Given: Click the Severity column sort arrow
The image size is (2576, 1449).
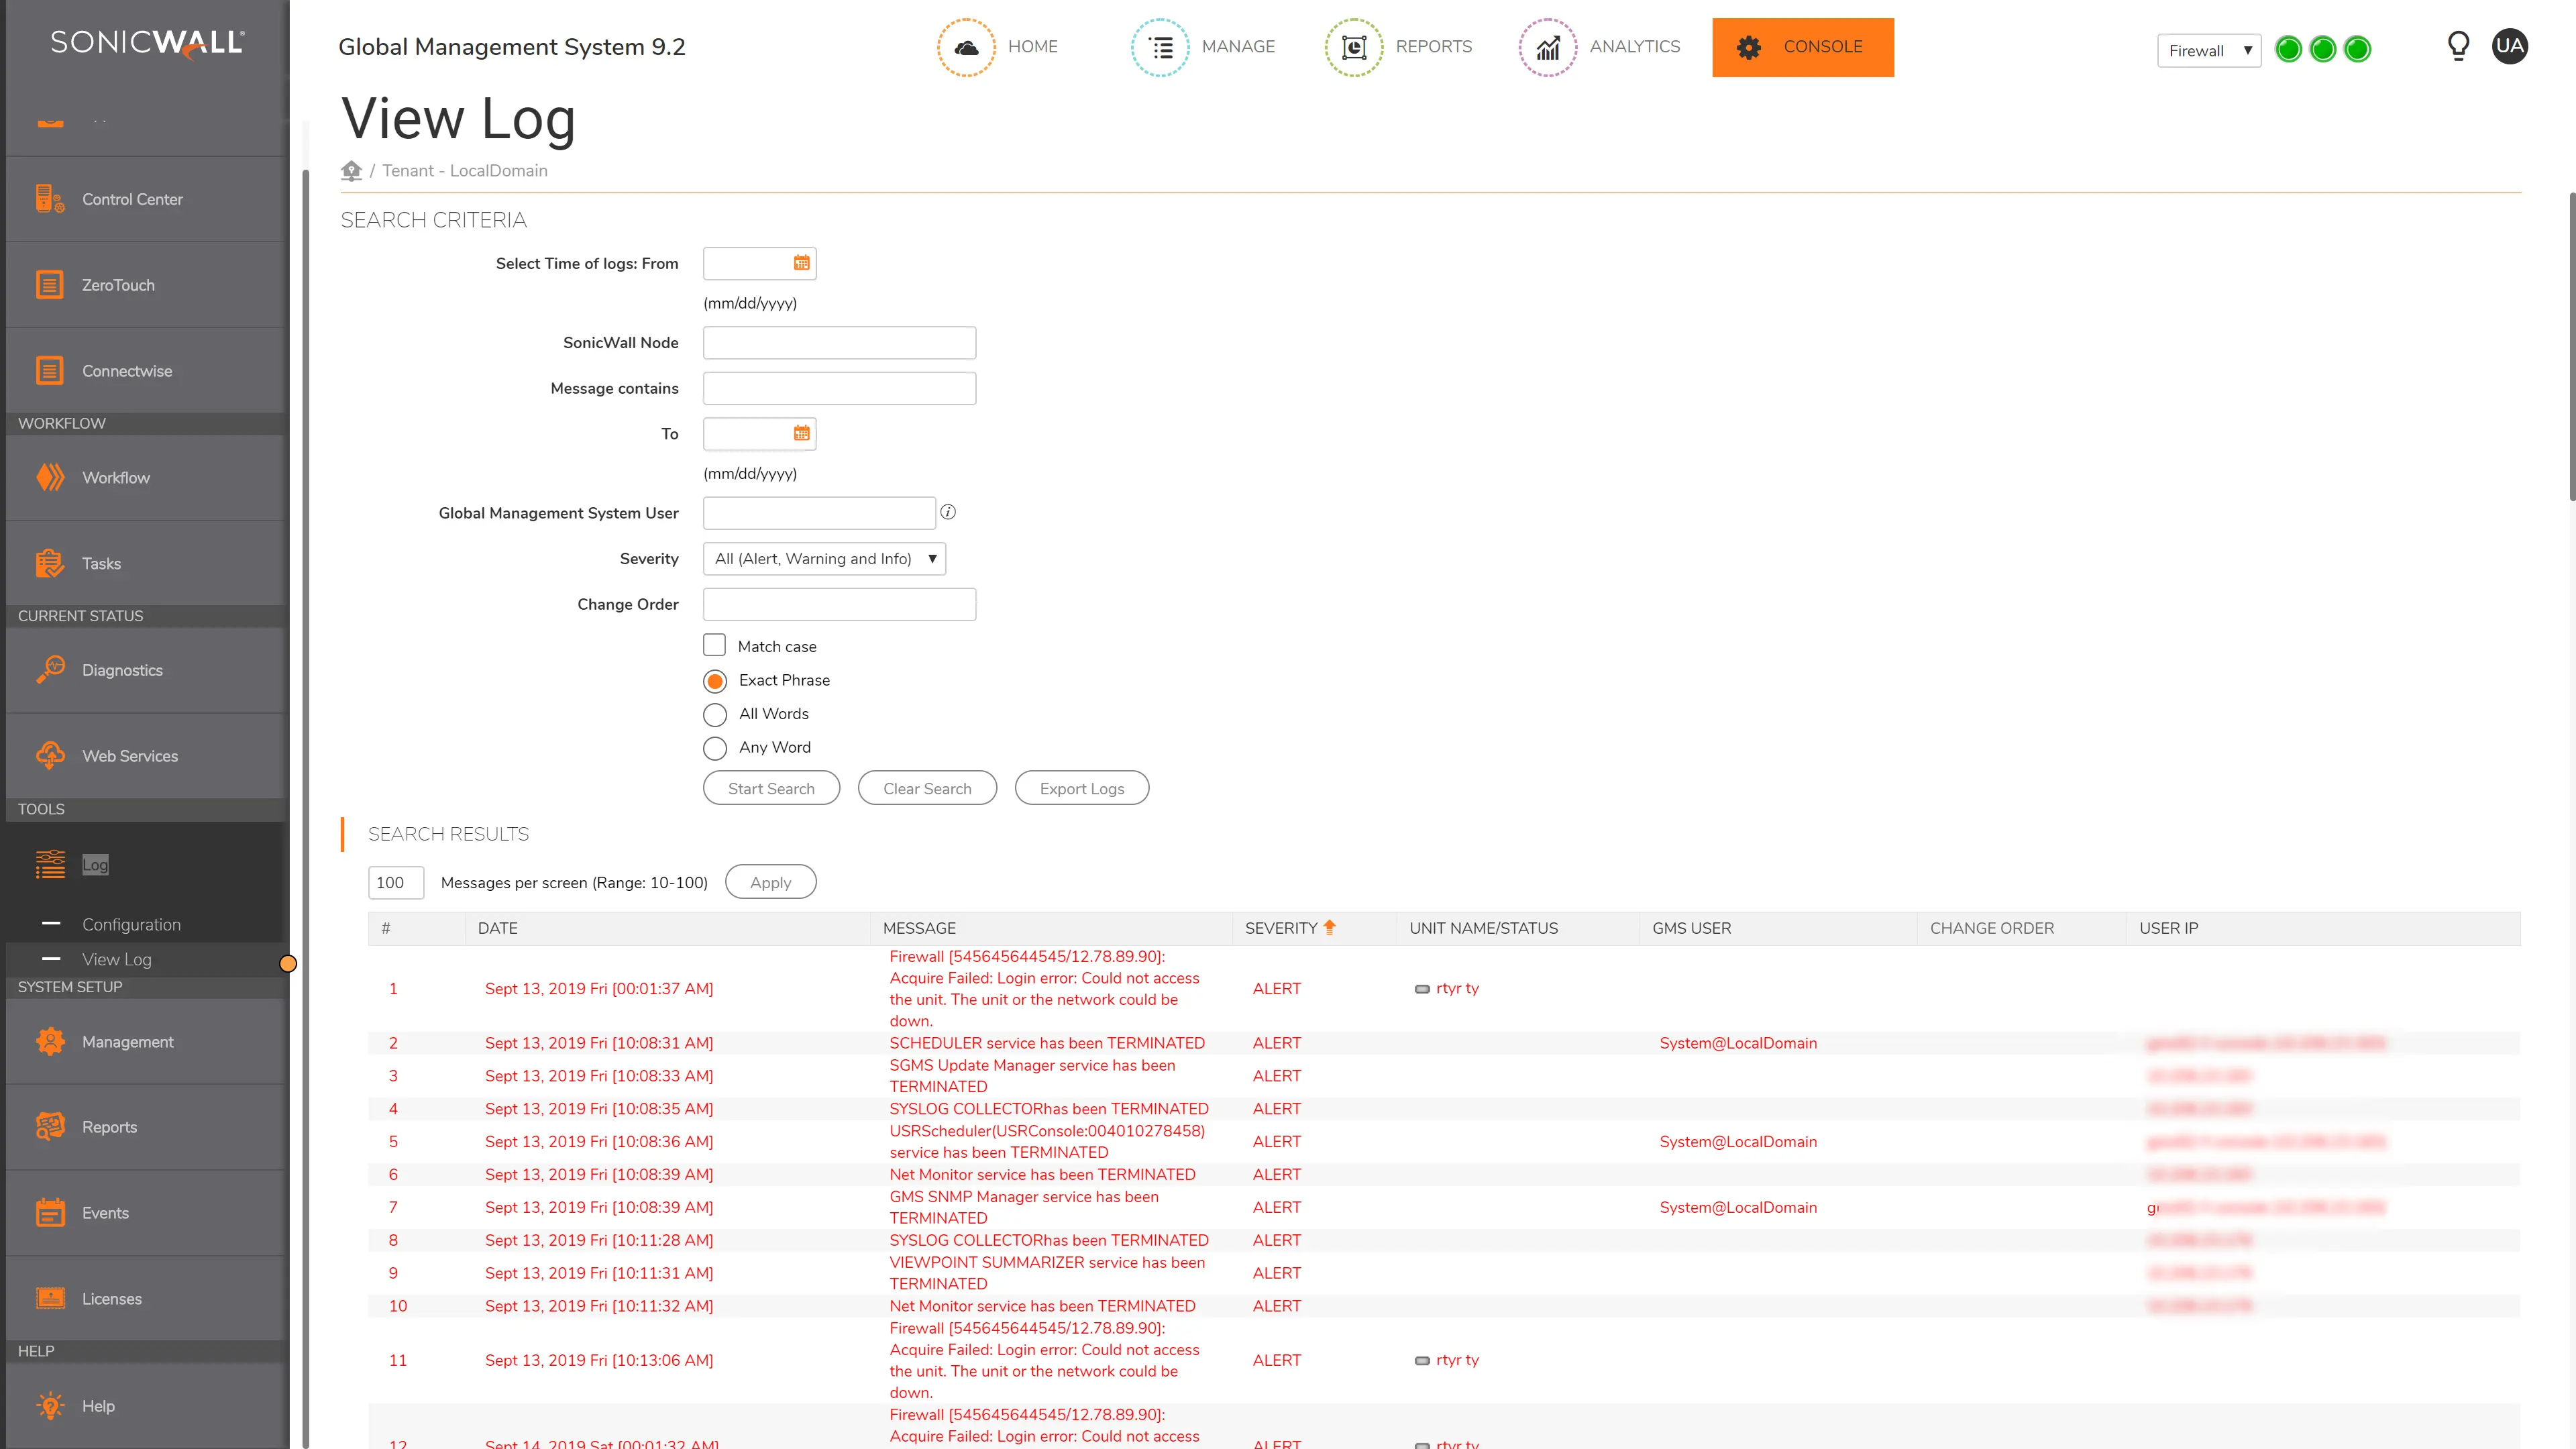Looking at the screenshot, I should tap(1329, 927).
